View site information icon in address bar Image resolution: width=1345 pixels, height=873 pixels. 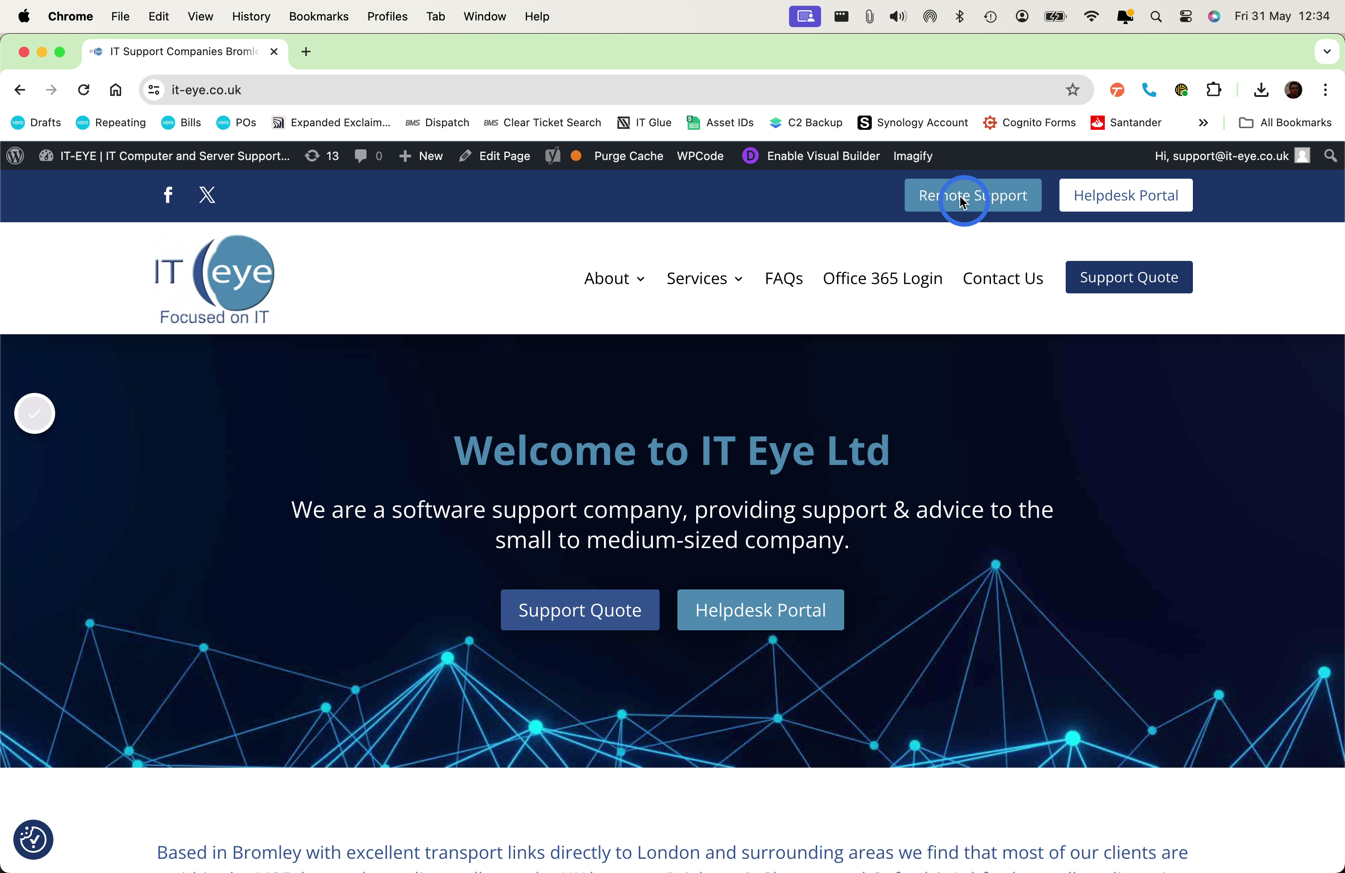(x=154, y=90)
